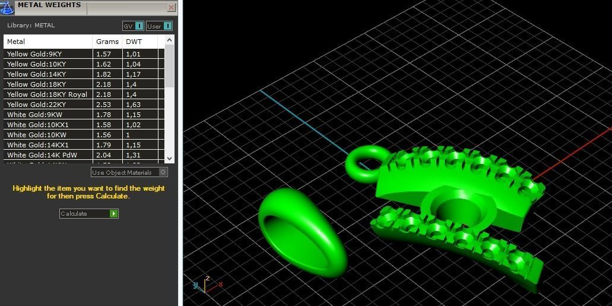Screen dimensions: 612x306
Task: Select the green teardrop bezel object
Action: tap(303, 232)
